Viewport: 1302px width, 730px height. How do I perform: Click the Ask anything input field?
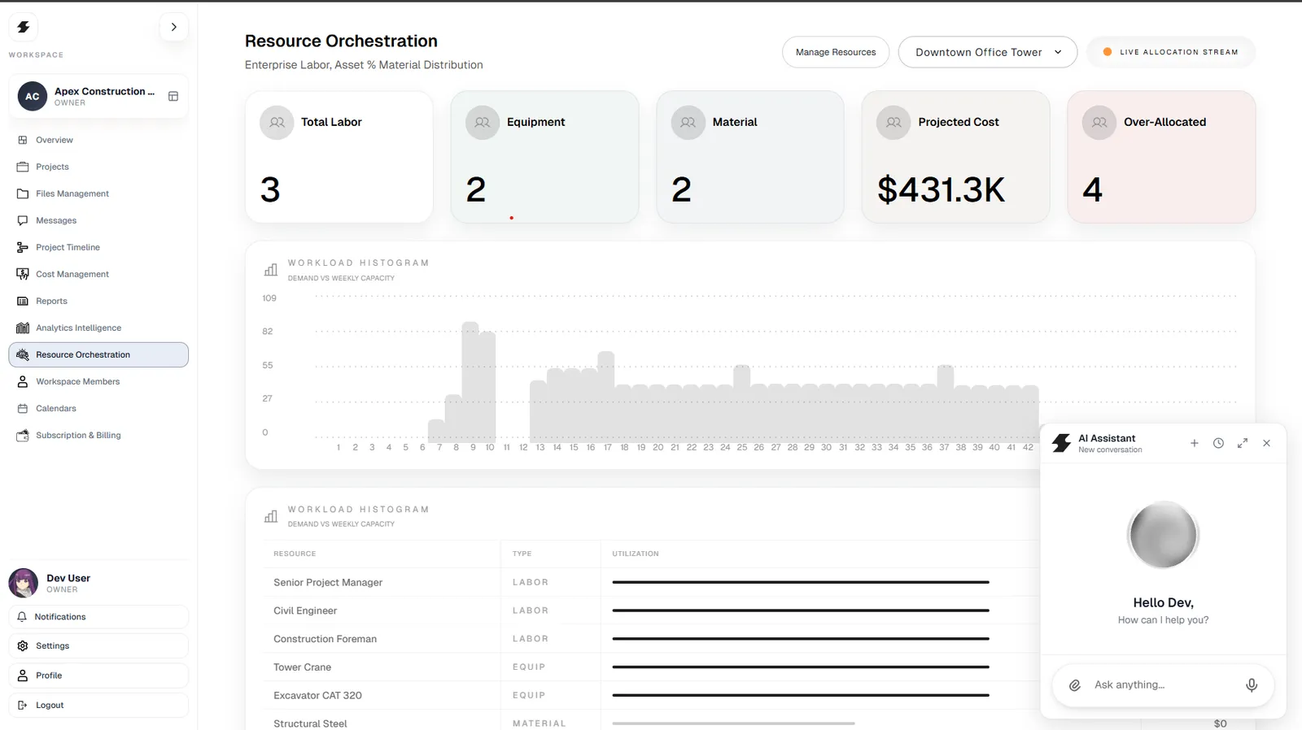tap(1163, 685)
